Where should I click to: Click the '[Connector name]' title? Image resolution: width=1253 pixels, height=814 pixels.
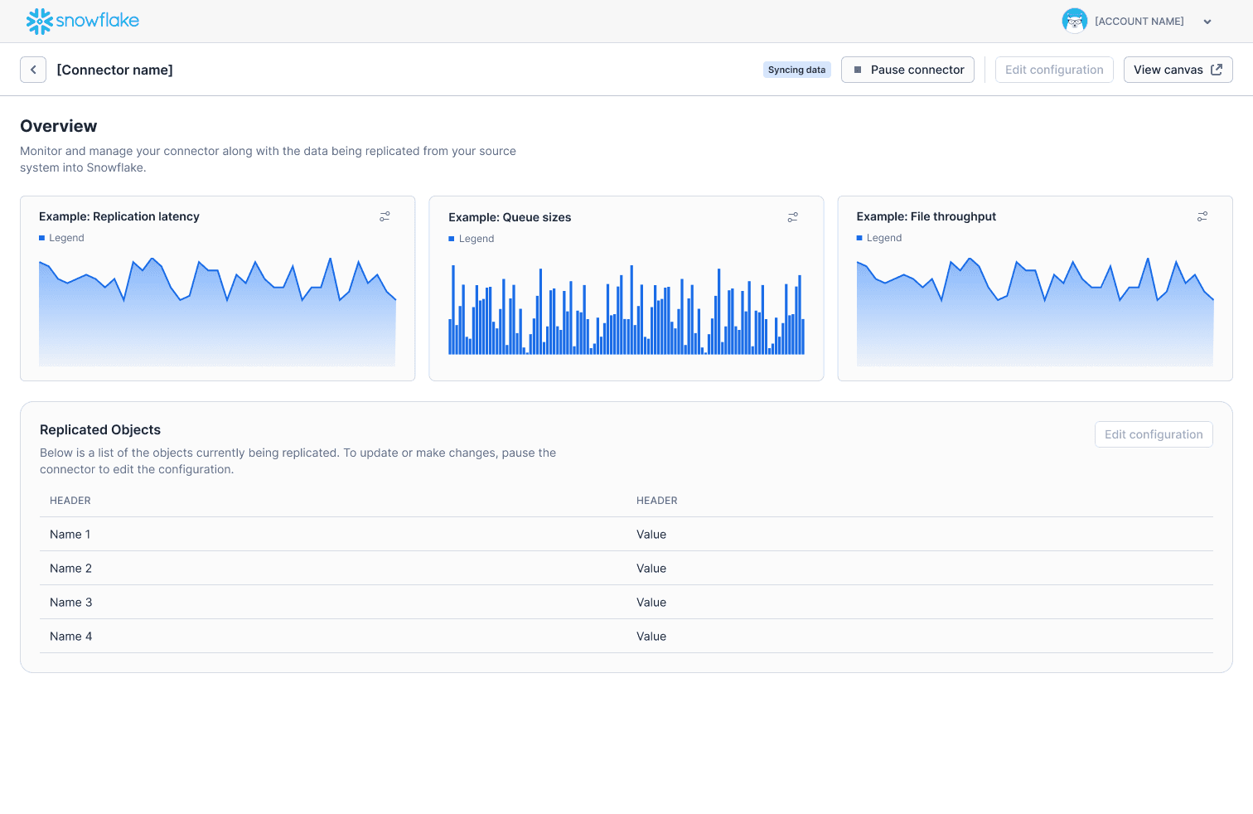pyautogui.click(x=114, y=70)
